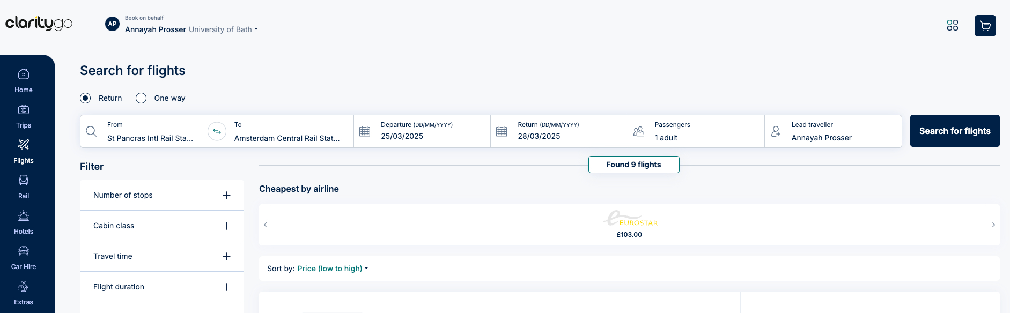Select the One way radio button
The width and height of the screenshot is (1010, 313).
pos(141,98)
